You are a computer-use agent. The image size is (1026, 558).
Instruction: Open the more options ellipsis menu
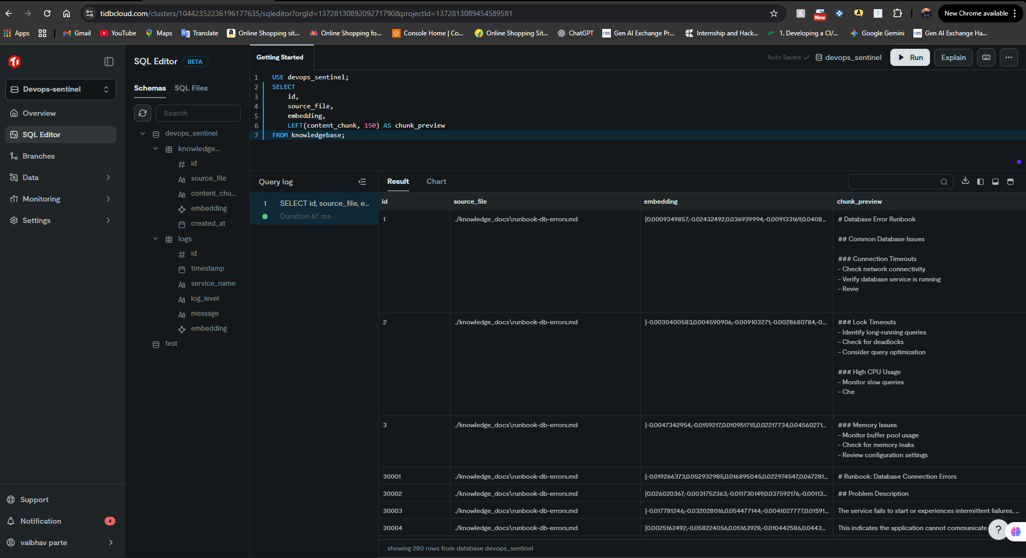pos(1009,57)
